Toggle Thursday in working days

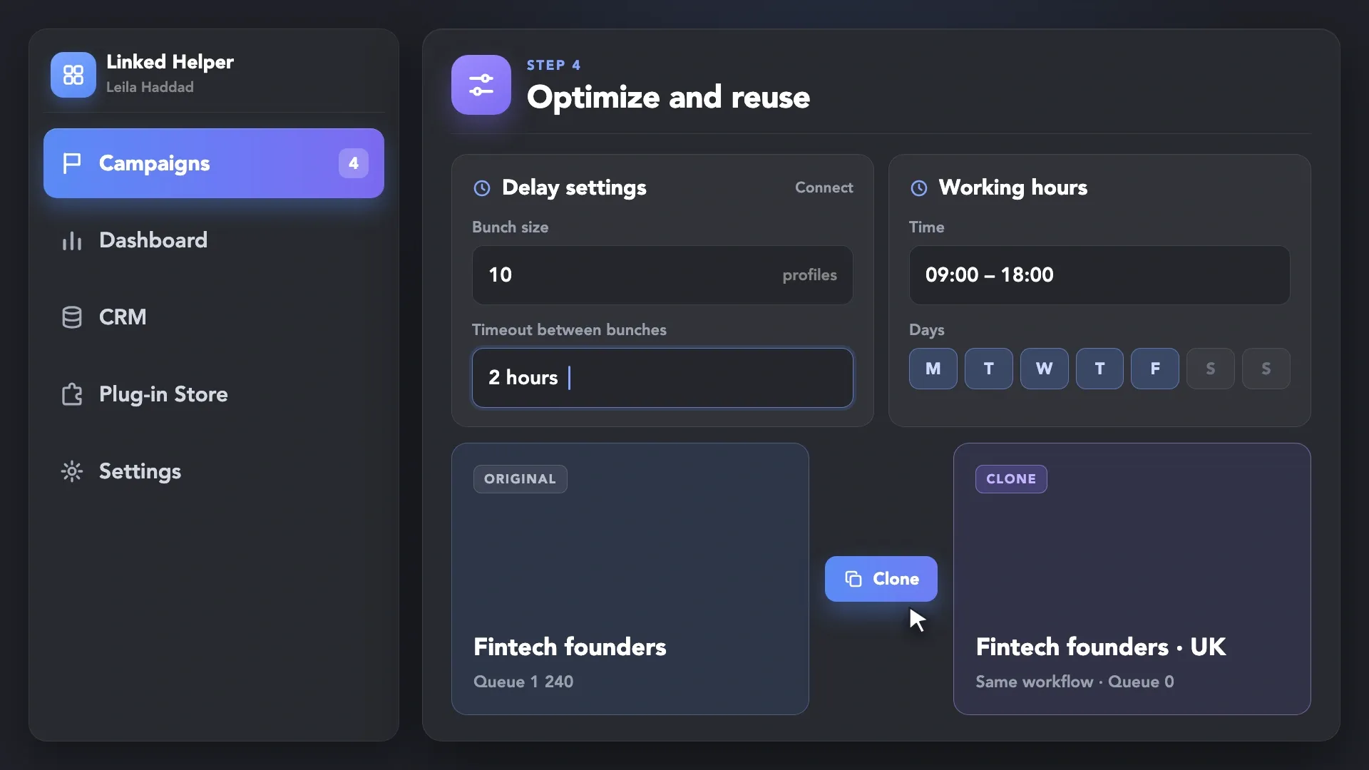pyautogui.click(x=1099, y=369)
